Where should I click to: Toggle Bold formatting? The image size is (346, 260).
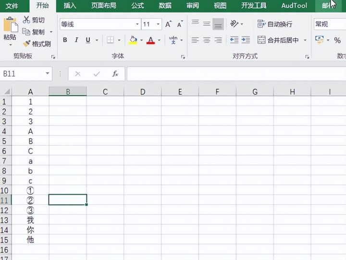pyautogui.click(x=65, y=40)
